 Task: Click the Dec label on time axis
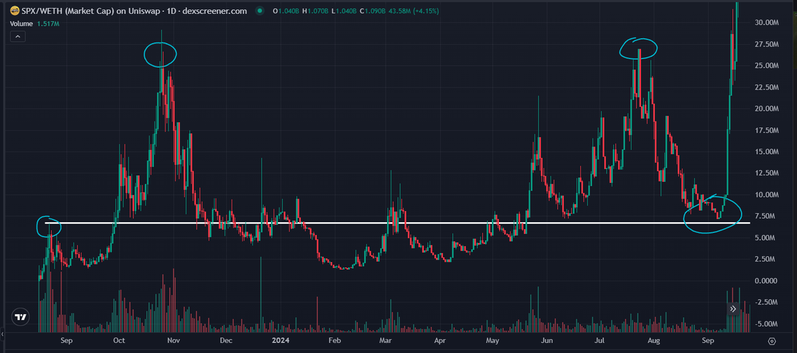[x=226, y=340]
